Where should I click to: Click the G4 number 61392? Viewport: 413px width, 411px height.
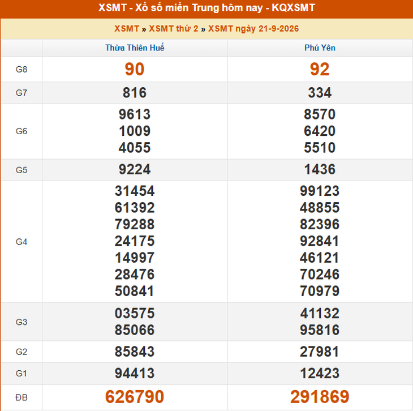pos(135,208)
